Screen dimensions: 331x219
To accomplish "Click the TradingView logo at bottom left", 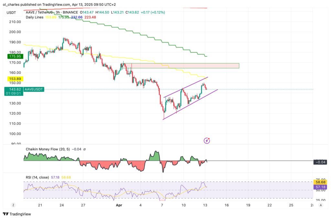I will click(16, 214).
